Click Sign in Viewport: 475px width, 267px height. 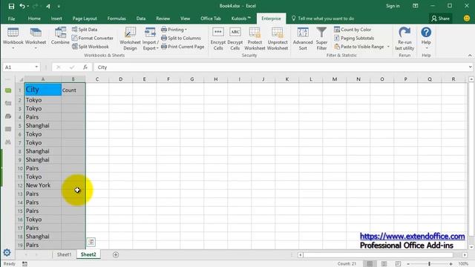393,6
